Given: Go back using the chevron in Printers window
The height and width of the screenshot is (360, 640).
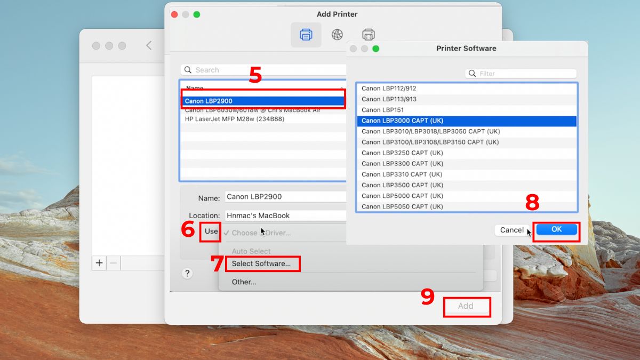Looking at the screenshot, I should 149,45.
